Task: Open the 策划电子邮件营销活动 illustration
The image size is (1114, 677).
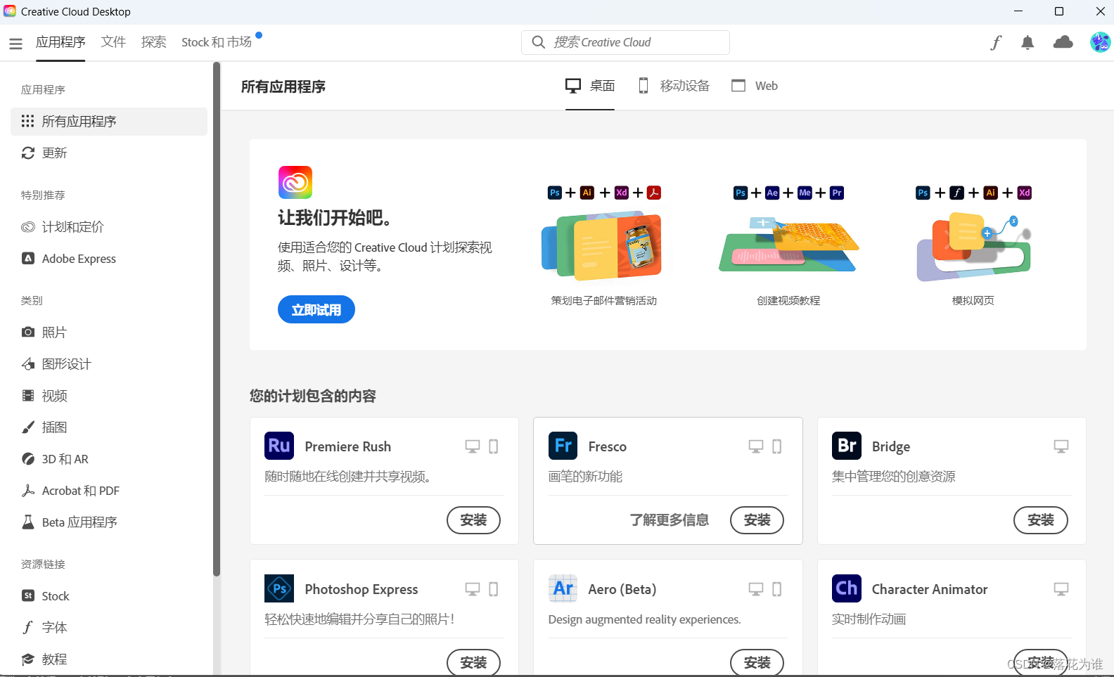Action: [602, 245]
